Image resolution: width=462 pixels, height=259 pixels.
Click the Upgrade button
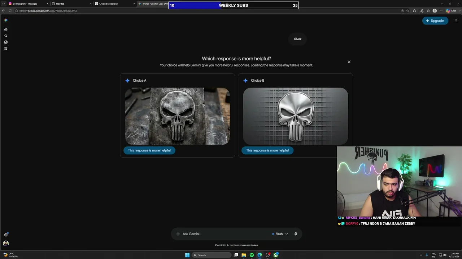coord(435,21)
